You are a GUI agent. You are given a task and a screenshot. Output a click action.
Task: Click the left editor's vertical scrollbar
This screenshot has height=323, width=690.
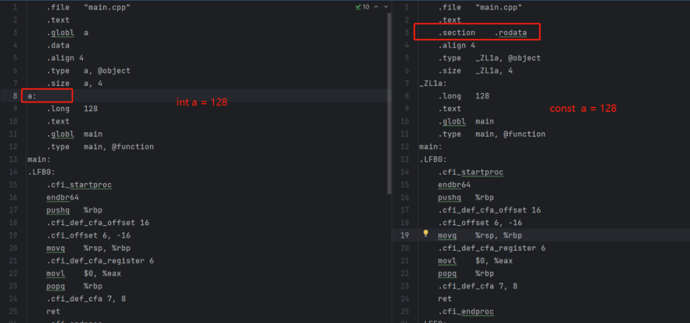(x=389, y=104)
